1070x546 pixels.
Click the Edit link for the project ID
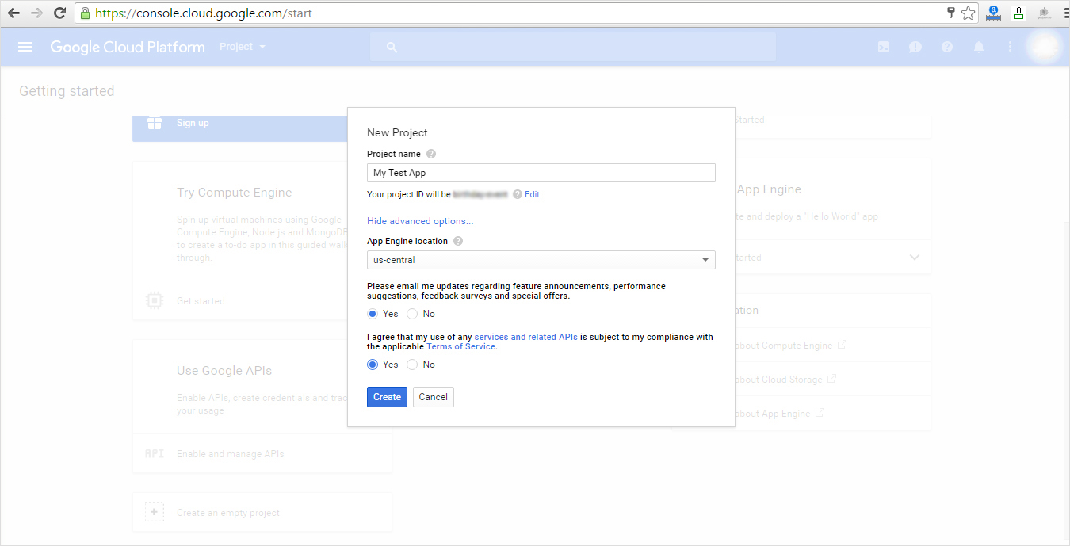coord(532,194)
